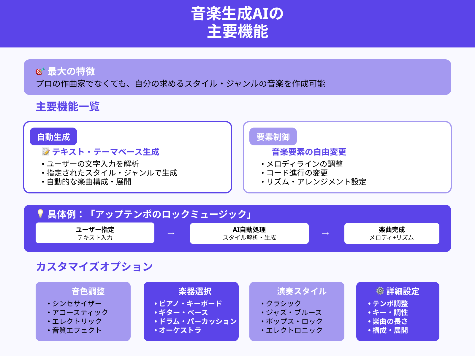Select the AI自動処理 step box

[x=249, y=233]
